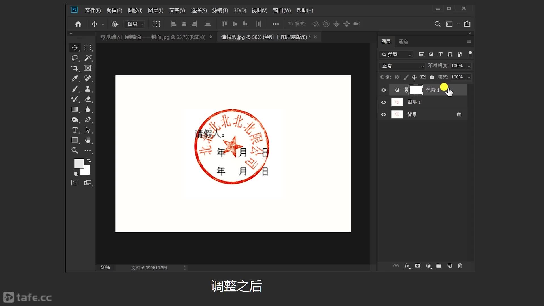544x306 pixels.
Task: Select the Clone Stamp tool
Action: (88, 89)
